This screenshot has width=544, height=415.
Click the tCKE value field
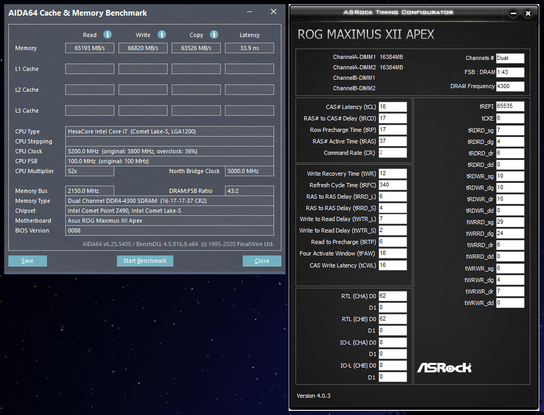point(510,118)
